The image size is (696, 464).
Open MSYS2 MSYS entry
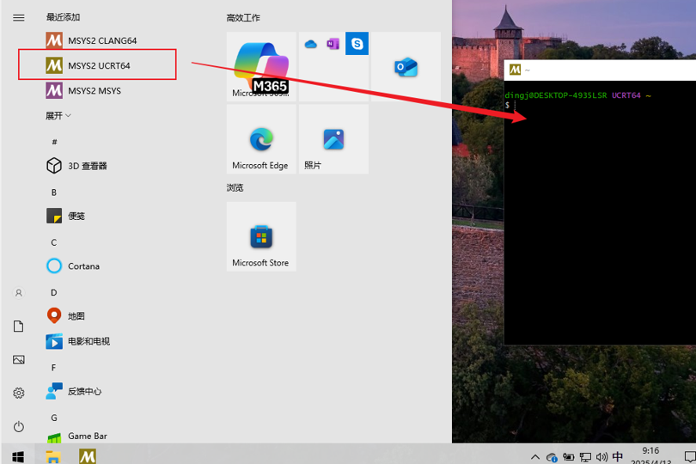(94, 90)
